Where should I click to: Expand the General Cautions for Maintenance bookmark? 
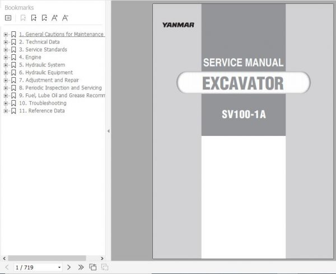[6, 35]
